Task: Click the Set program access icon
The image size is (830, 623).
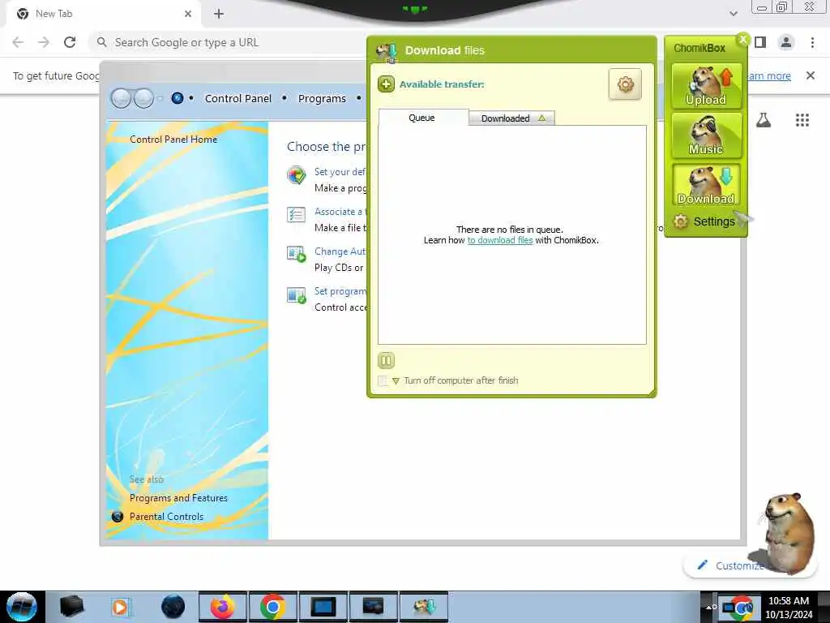Action: point(297,294)
